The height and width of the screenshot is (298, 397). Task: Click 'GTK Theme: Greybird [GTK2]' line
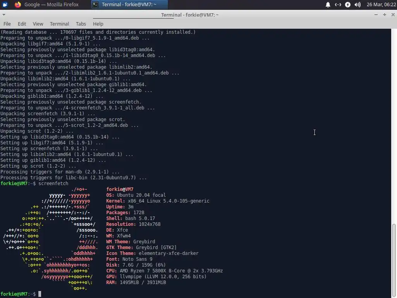(x=141, y=248)
